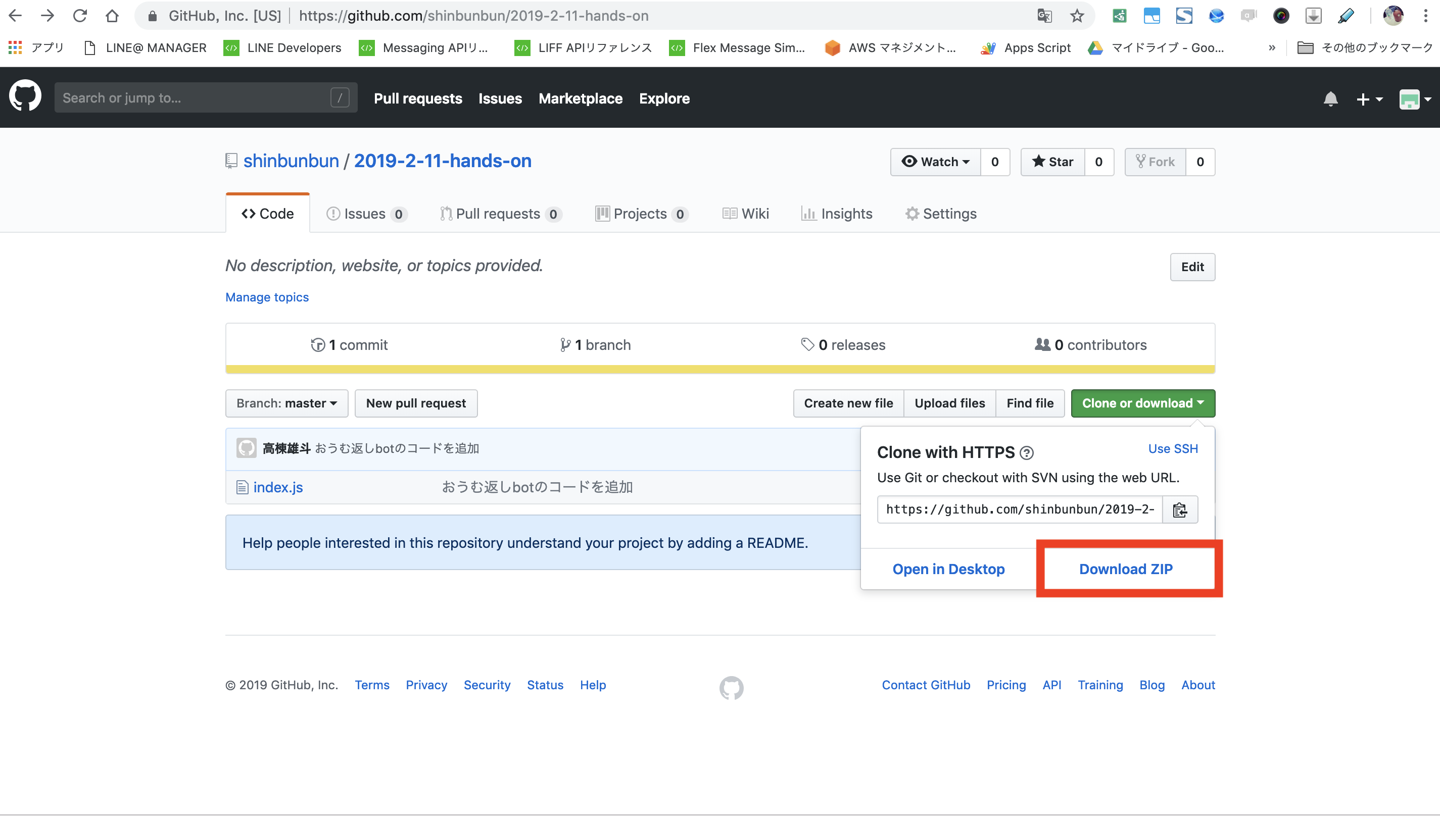Click Open in Desktop
This screenshot has height=819, width=1440.
click(948, 569)
